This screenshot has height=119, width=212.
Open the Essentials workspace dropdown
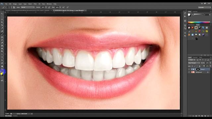coord(204,7)
